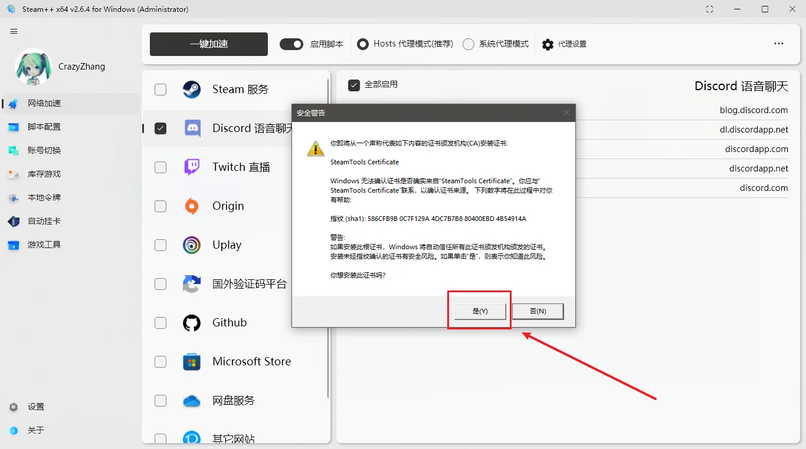This screenshot has height=449, width=806.
Task: Click the Discord logo icon
Action: click(x=192, y=128)
